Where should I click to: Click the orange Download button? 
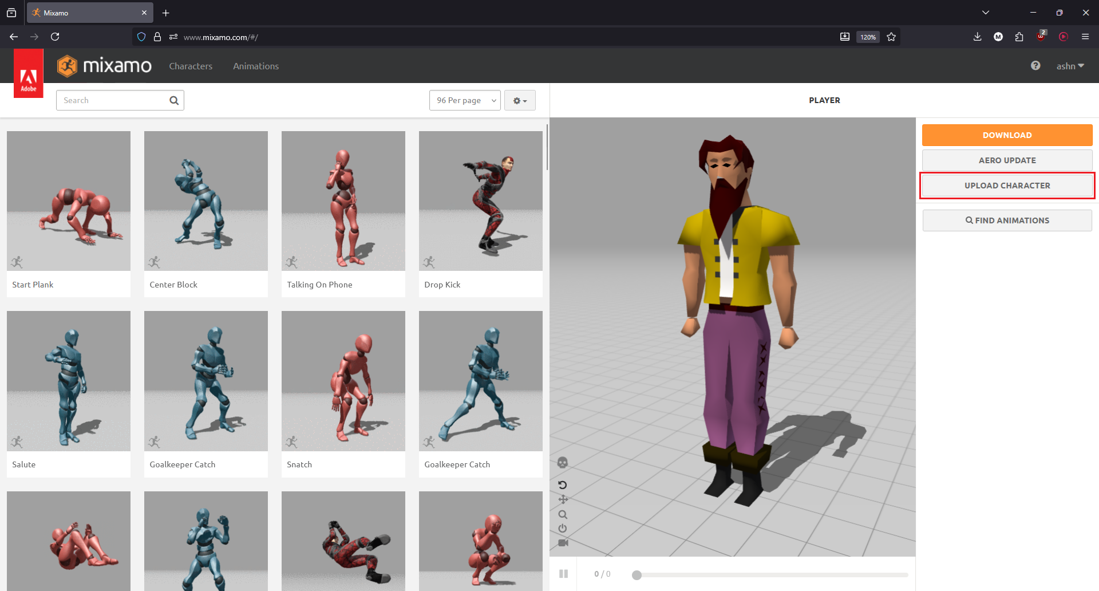pos(1007,135)
